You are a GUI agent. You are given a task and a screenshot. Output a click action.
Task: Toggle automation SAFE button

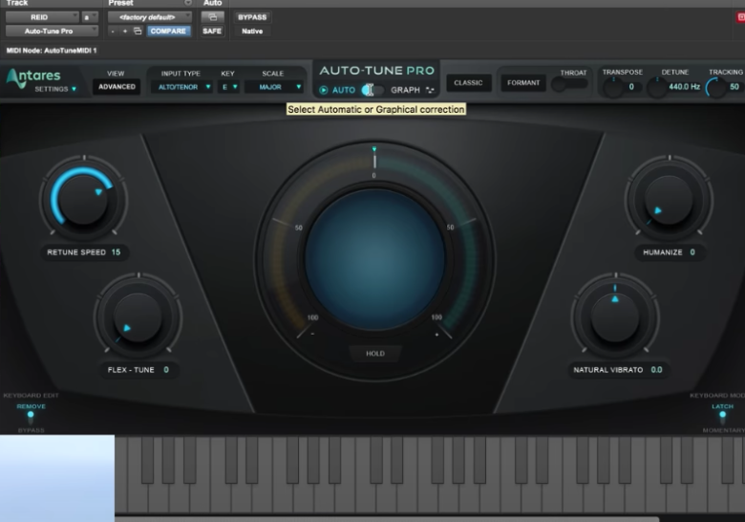coord(212,31)
